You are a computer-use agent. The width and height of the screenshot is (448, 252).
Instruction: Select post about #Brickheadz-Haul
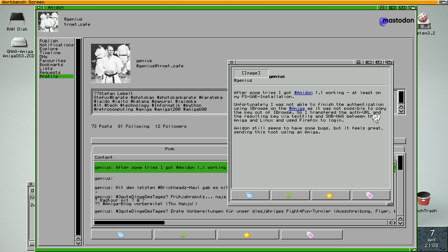click(161, 188)
